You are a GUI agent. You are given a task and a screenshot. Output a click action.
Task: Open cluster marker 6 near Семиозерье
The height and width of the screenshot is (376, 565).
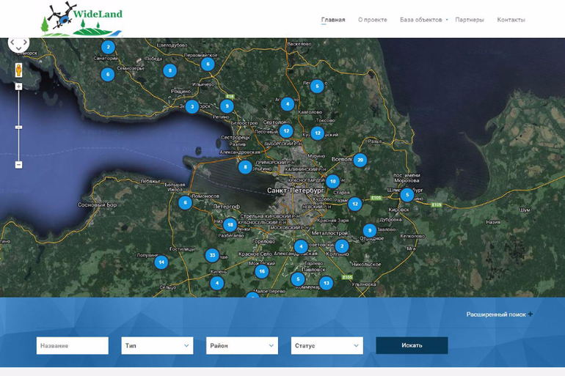[x=108, y=75]
